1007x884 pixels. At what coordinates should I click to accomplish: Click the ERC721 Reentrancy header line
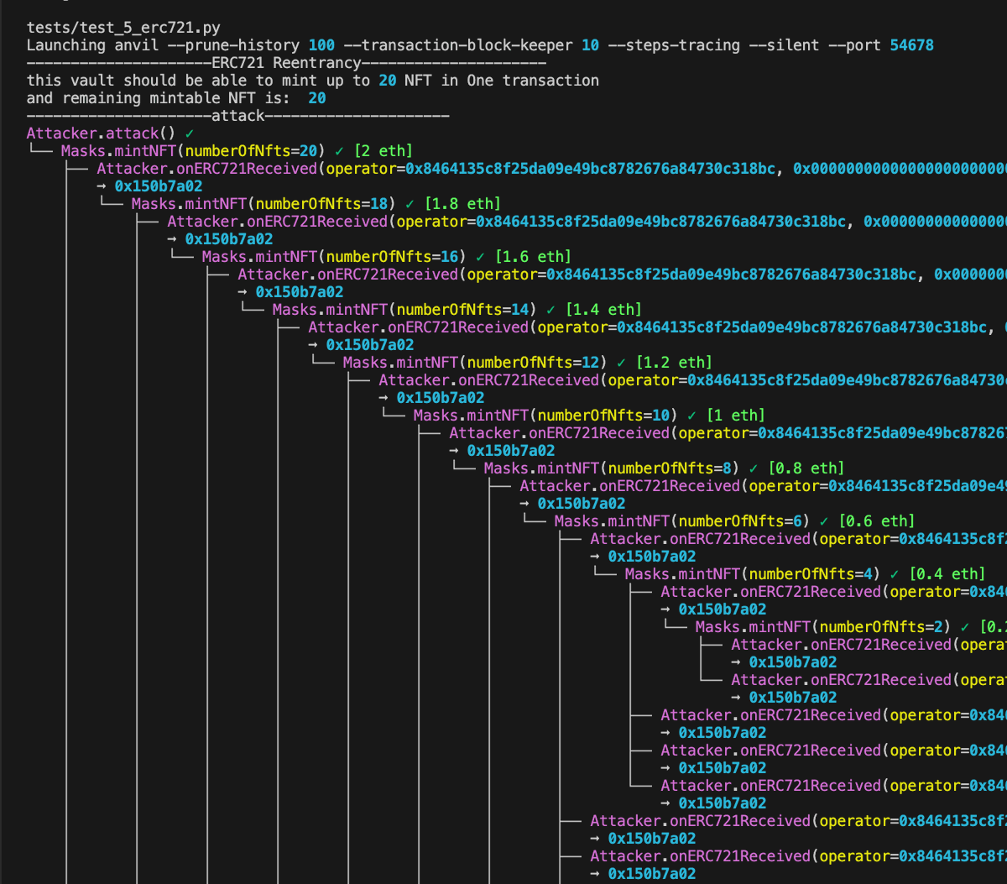coord(287,63)
